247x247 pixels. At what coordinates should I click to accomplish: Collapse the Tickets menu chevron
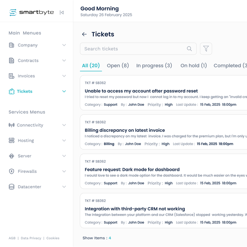pos(64,91)
